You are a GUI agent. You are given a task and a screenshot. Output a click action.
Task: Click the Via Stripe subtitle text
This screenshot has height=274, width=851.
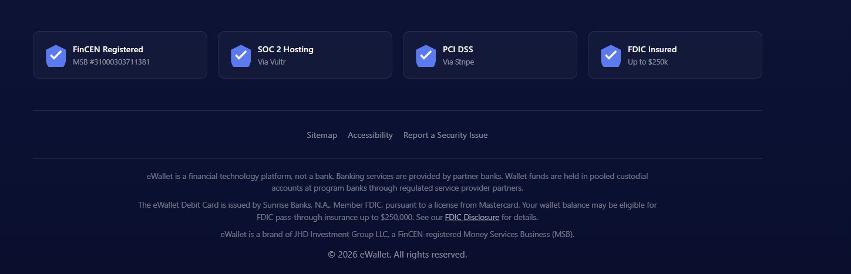point(458,62)
